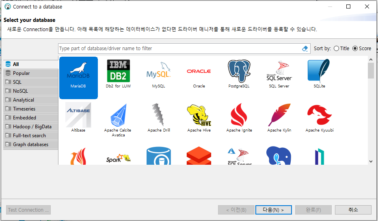Screen dimensions: 378x221
Task: Select the blue elephant icon in third row
Action: tap(279, 156)
